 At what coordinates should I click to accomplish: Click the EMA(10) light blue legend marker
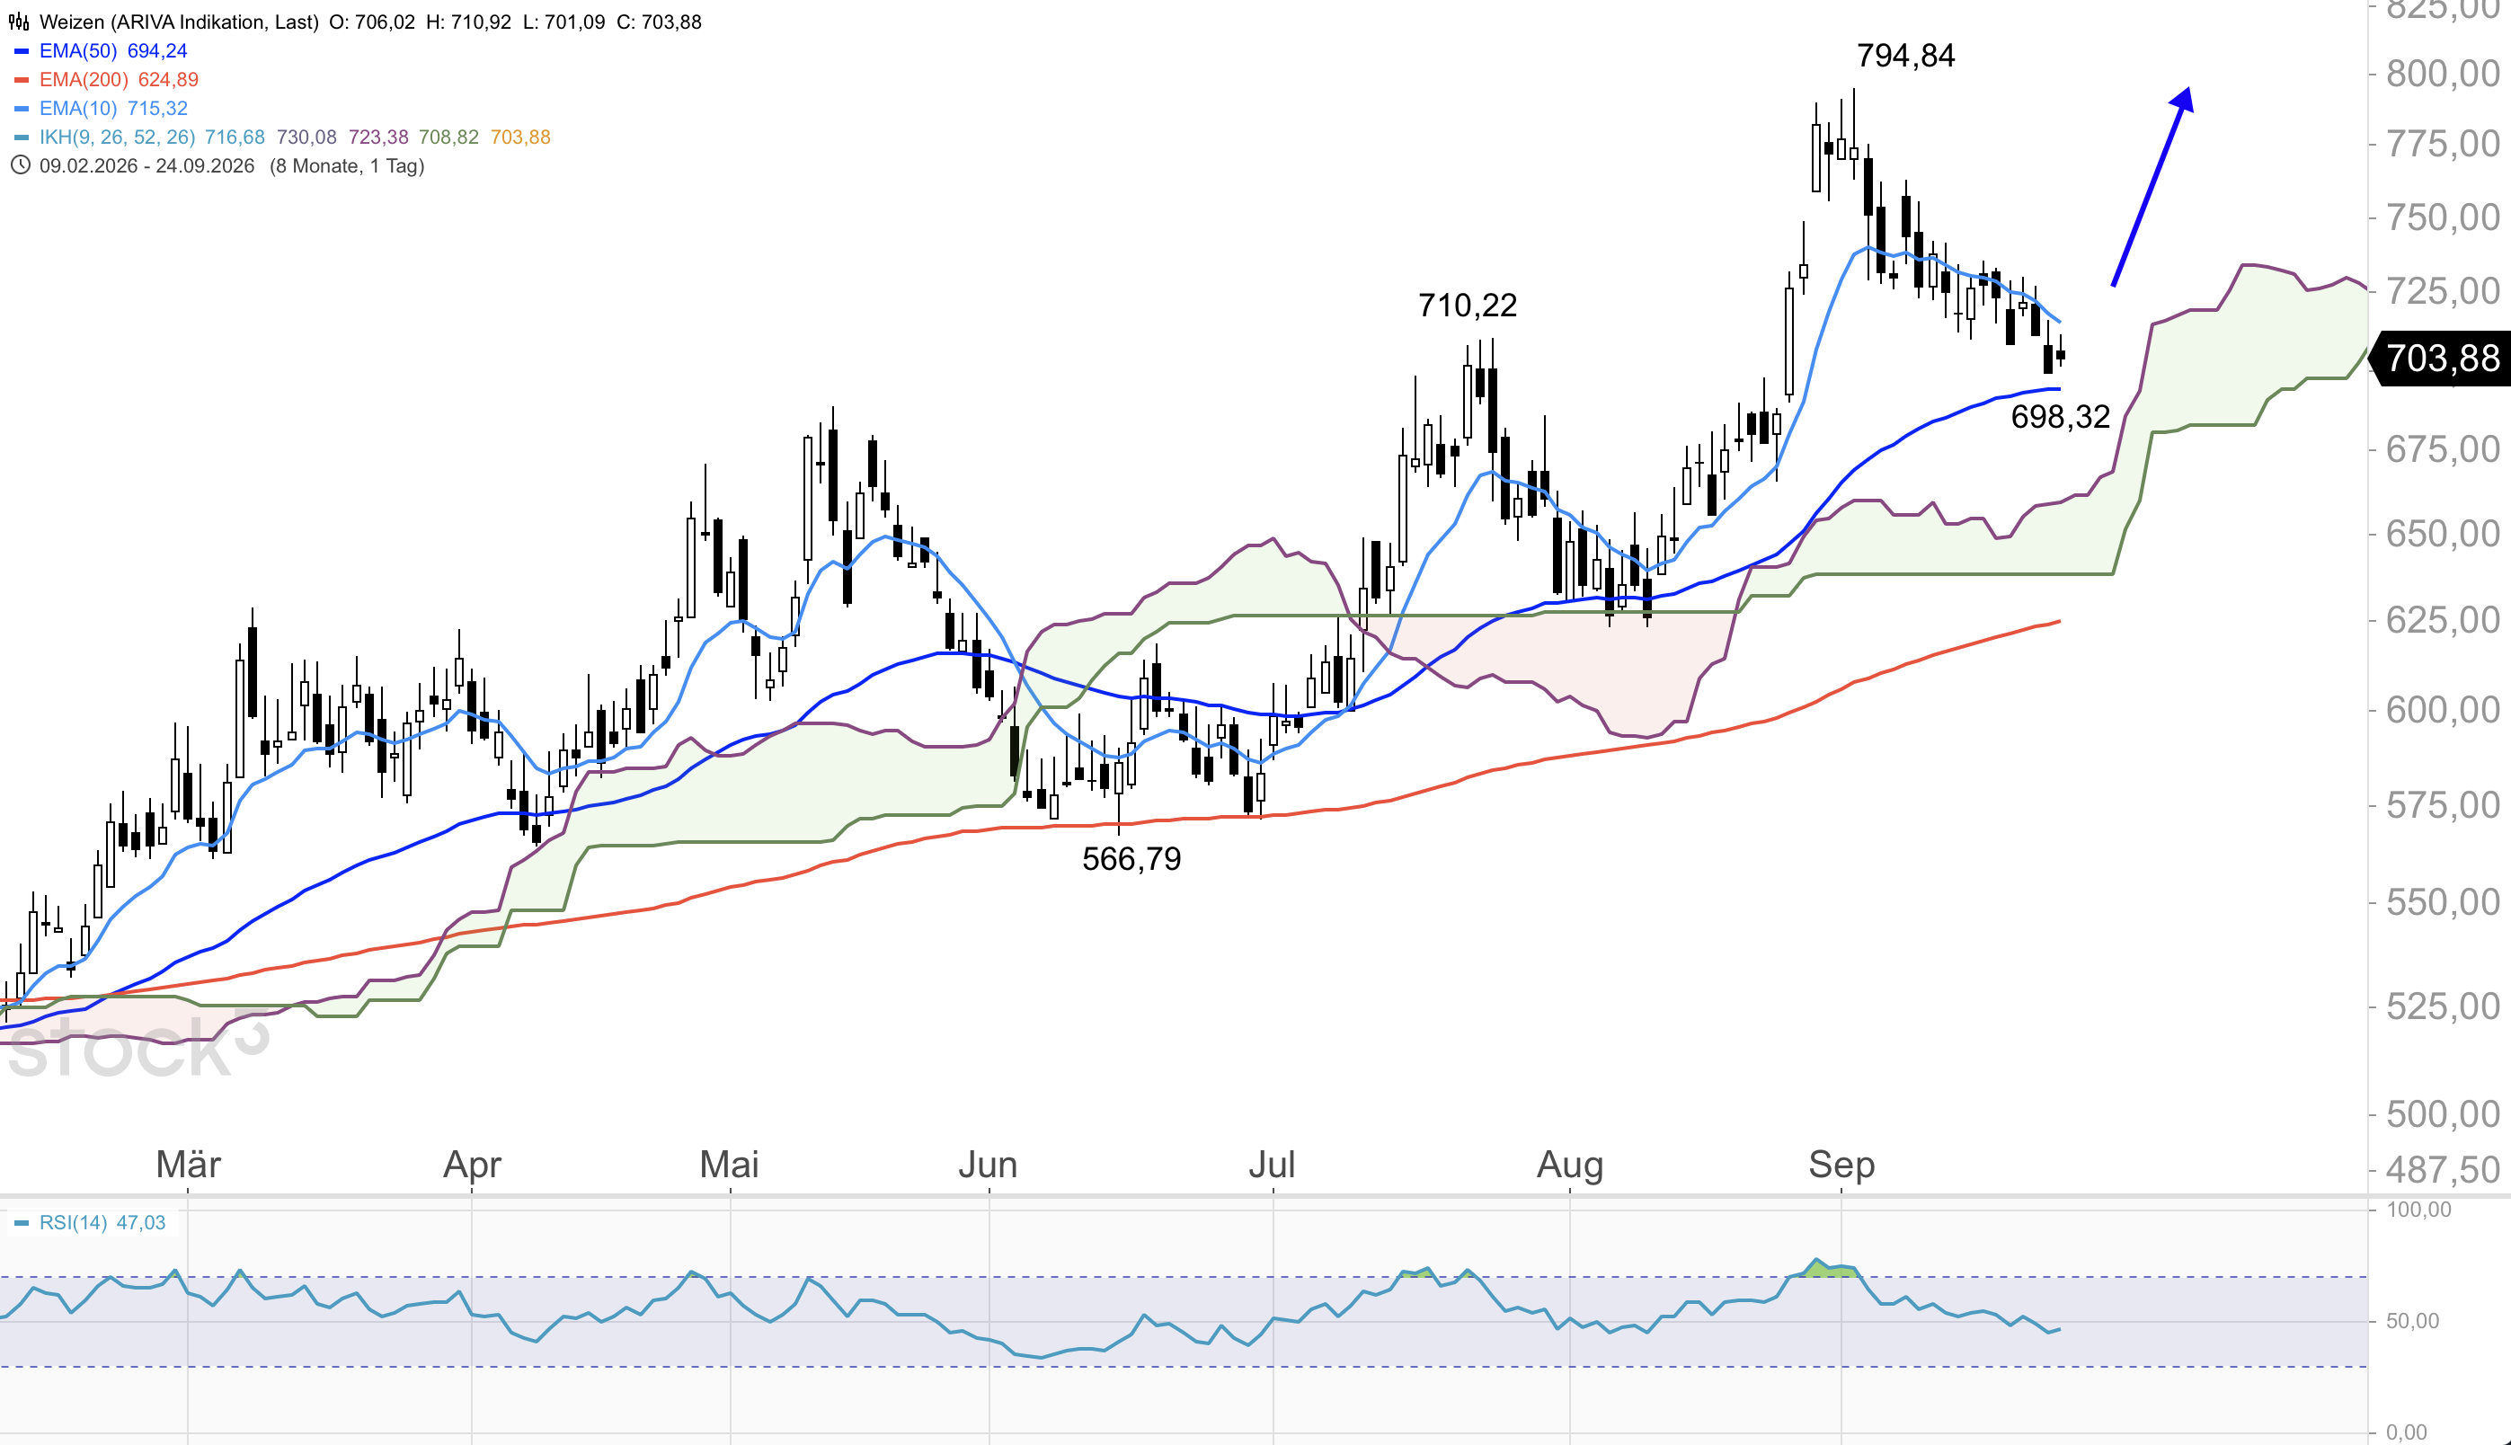[x=22, y=108]
